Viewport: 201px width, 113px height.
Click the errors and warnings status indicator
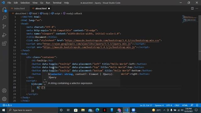tap(7, 105)
